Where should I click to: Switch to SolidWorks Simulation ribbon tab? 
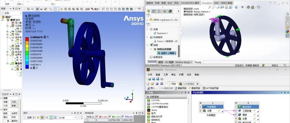coord(207,3)
